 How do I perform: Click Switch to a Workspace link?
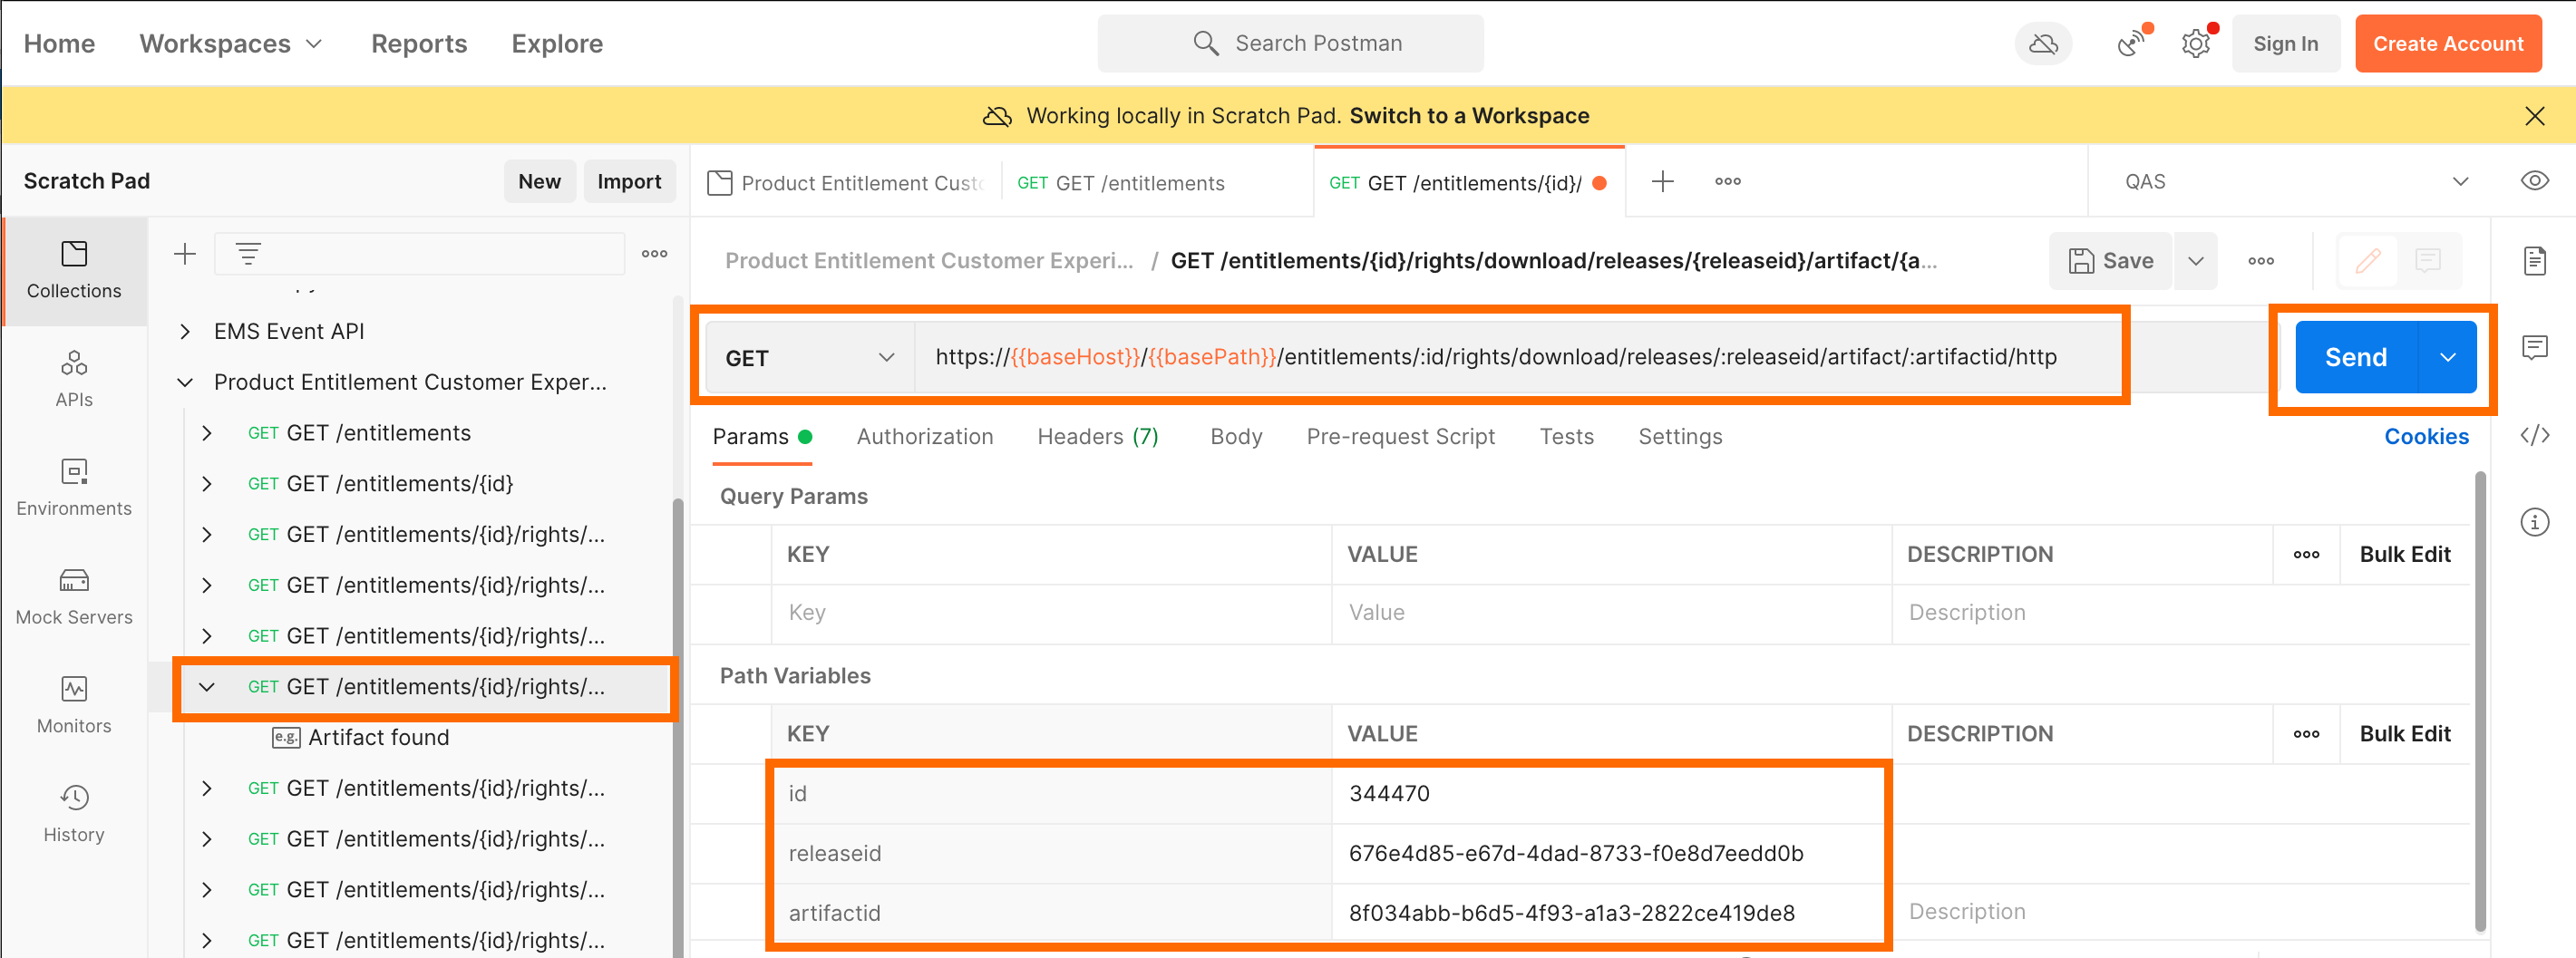[1468, 116]
